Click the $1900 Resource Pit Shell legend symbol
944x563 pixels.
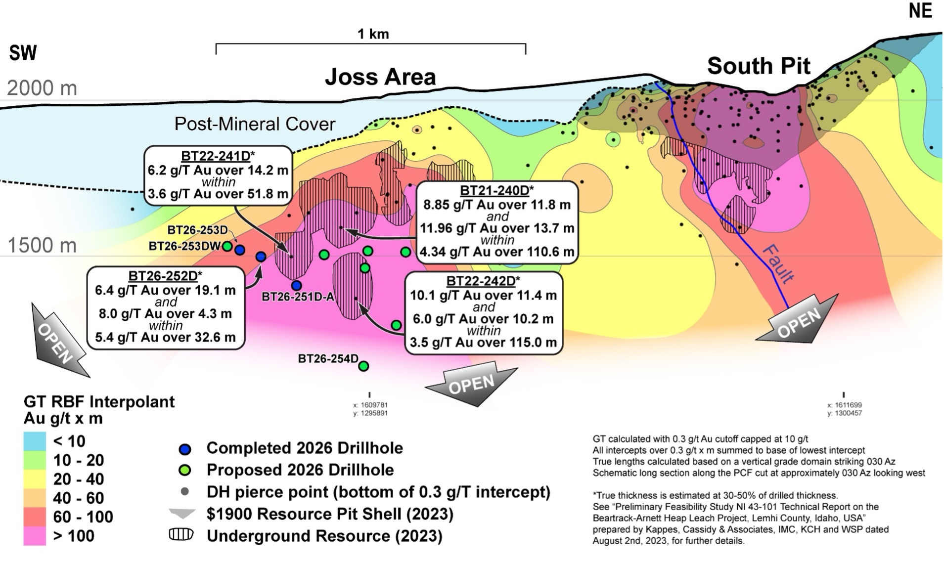[x=182, y=514]
